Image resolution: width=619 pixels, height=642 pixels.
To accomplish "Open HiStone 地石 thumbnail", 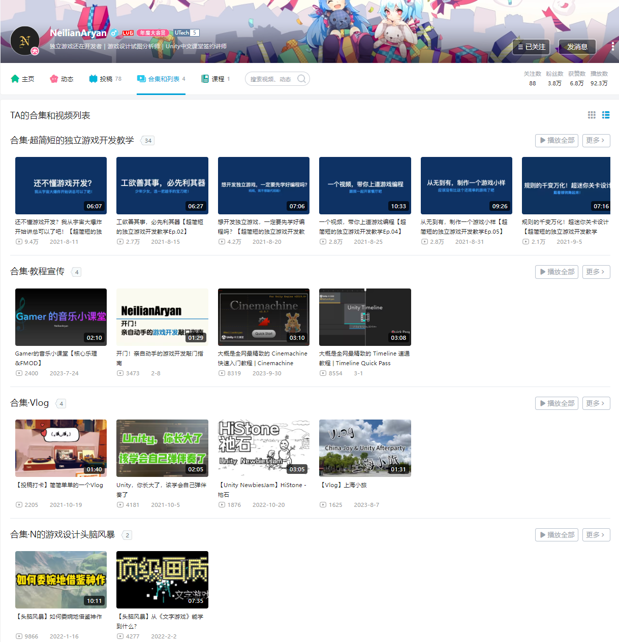I will click(x=264, y=448).
